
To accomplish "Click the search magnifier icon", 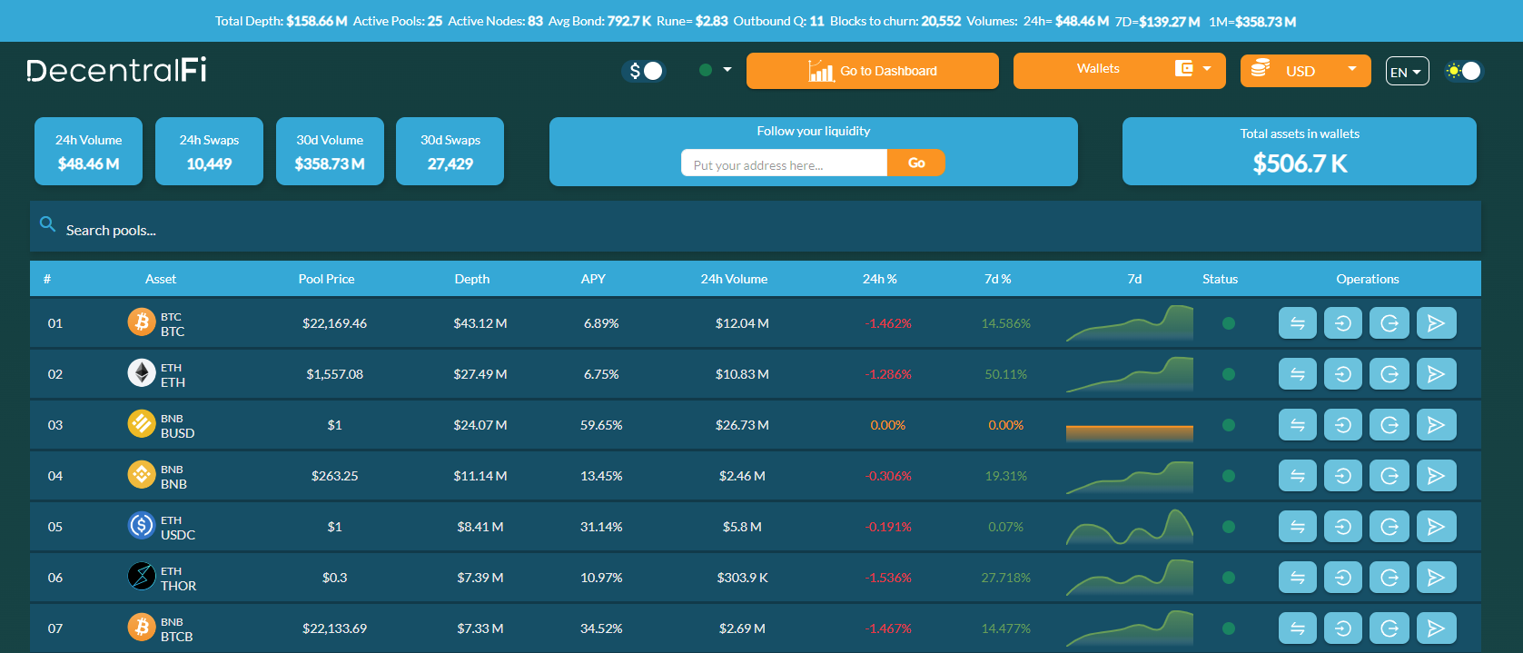I will tap(48, 223).
